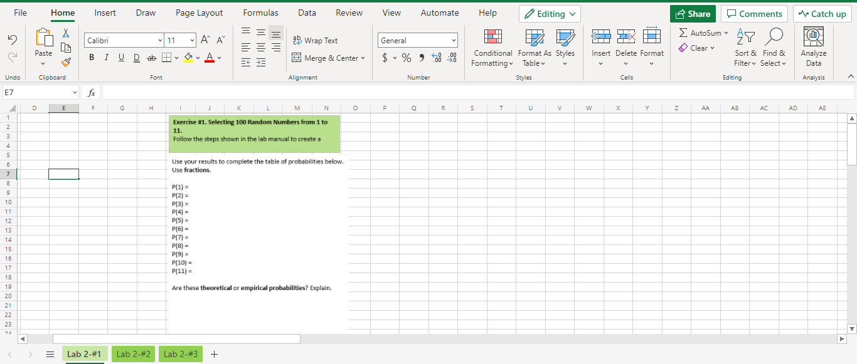This screenshot has height=364, width=857.
Task: Open the Comments panel
Action: point(754,13)
